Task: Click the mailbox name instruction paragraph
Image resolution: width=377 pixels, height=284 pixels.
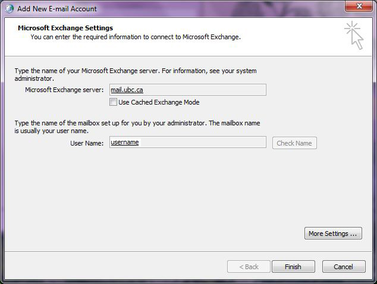Action: coord(137,127)
